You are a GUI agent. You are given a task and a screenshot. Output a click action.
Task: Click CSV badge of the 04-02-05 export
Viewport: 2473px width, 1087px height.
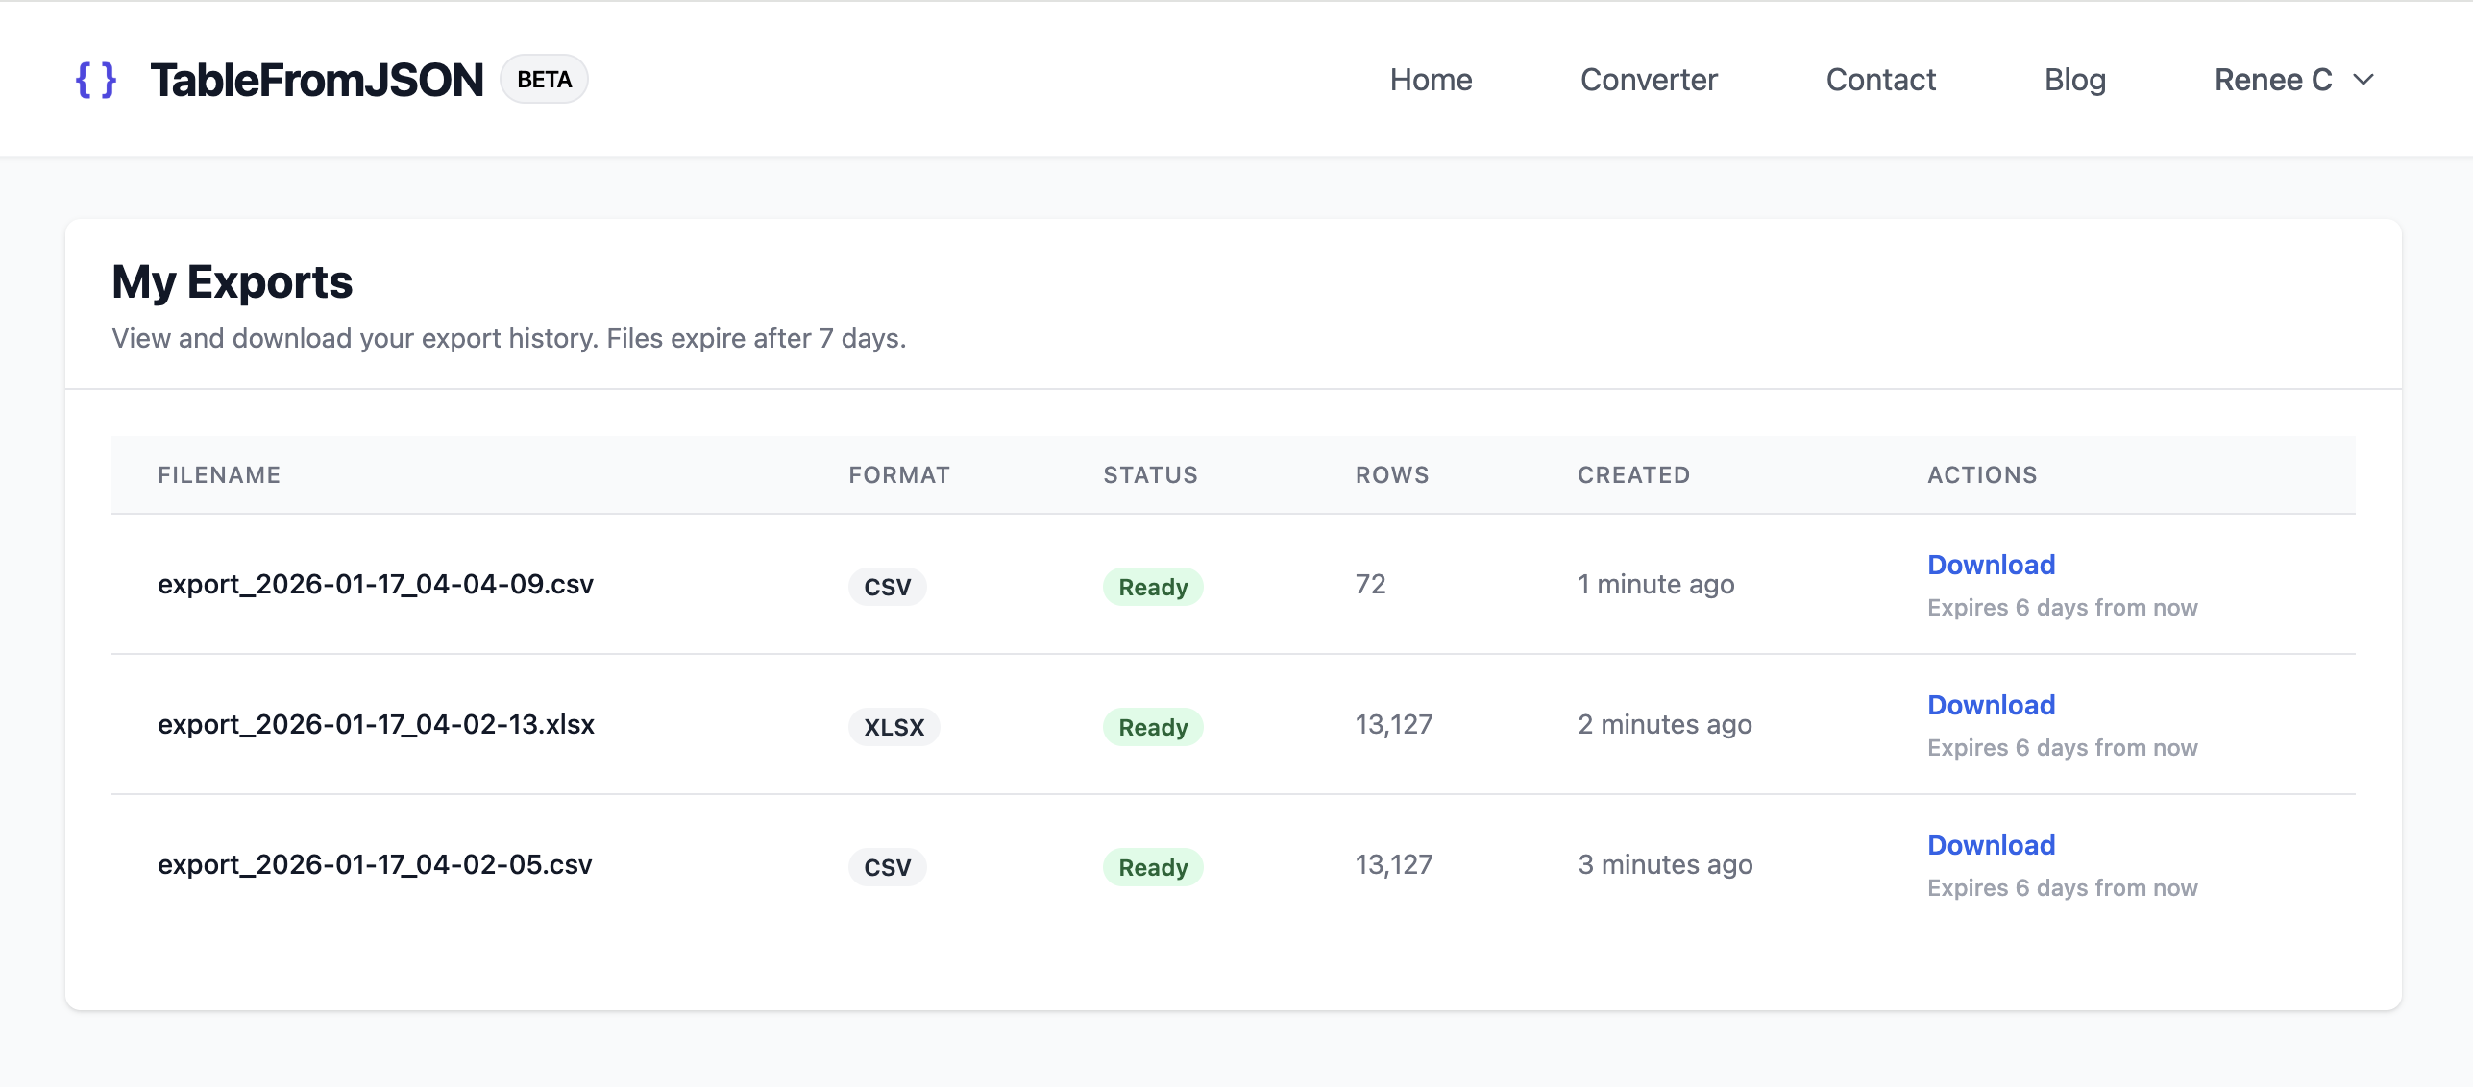pyautogui.click(x=887, y=867)
